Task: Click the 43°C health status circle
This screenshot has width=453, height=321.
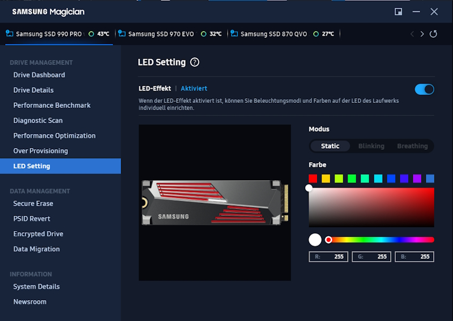Action: tap(91, 34)
